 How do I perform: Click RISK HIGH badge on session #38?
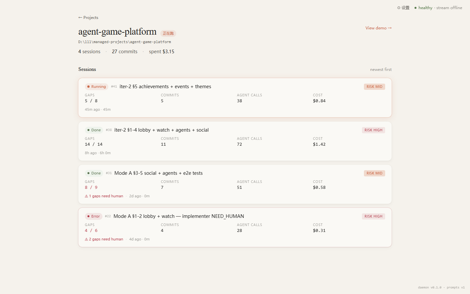point(373,130)
